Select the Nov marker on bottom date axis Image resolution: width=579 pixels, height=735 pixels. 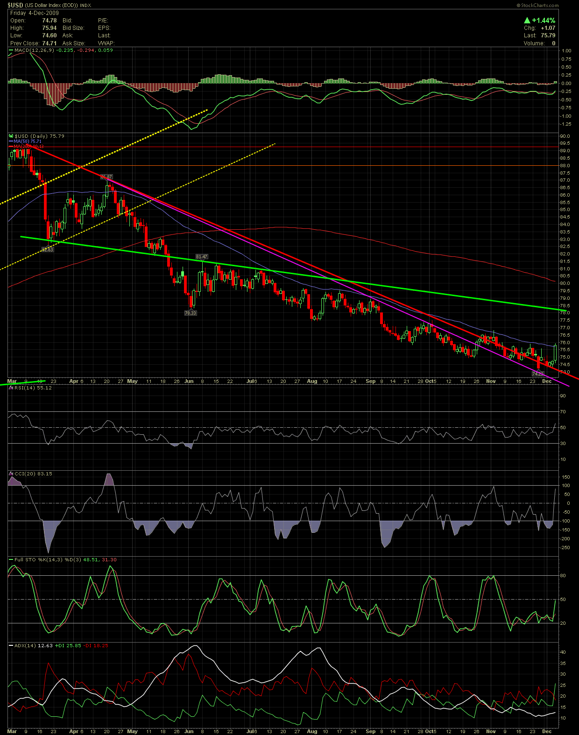(491, 731)
